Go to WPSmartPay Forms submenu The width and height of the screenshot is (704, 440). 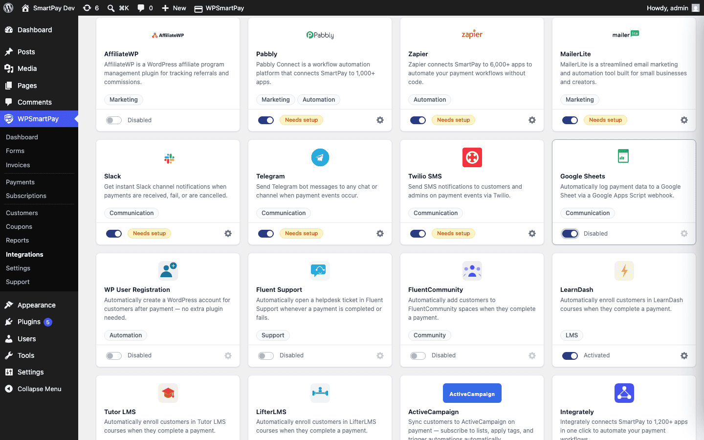[x=15, y=151]
